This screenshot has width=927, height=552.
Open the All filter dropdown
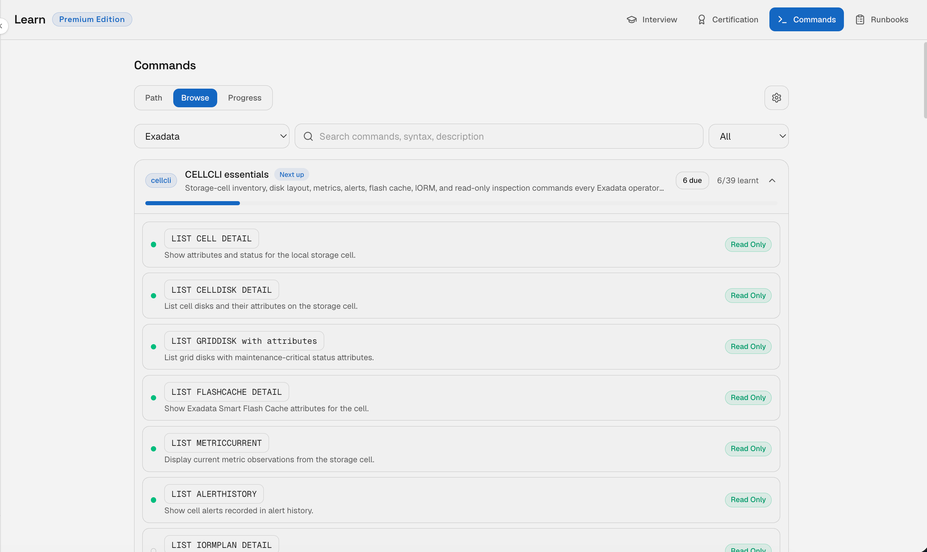749,136
